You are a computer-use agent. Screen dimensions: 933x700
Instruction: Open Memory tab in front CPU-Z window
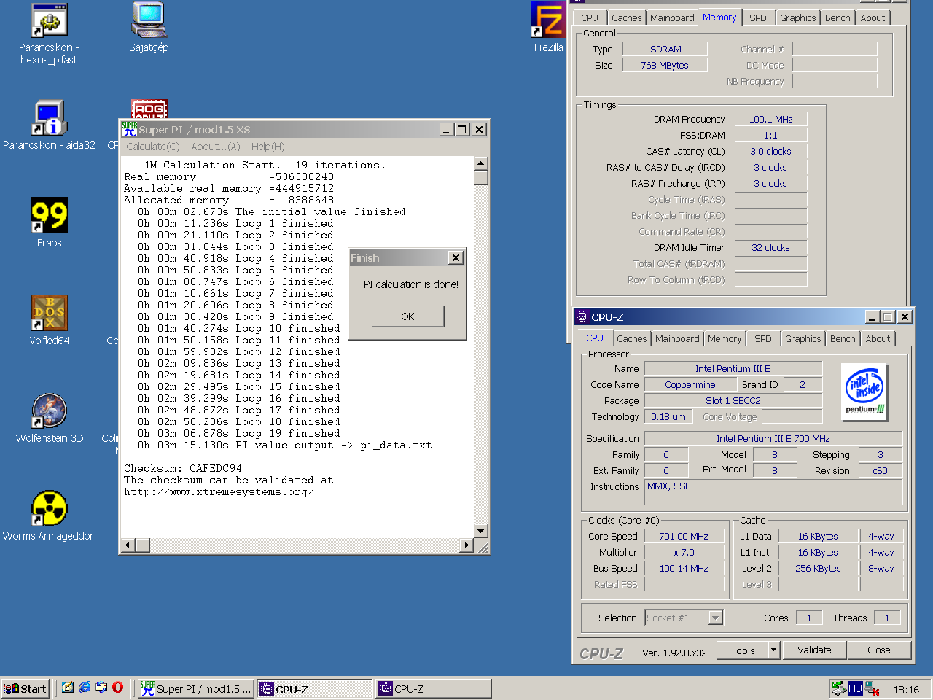[725, 338]
